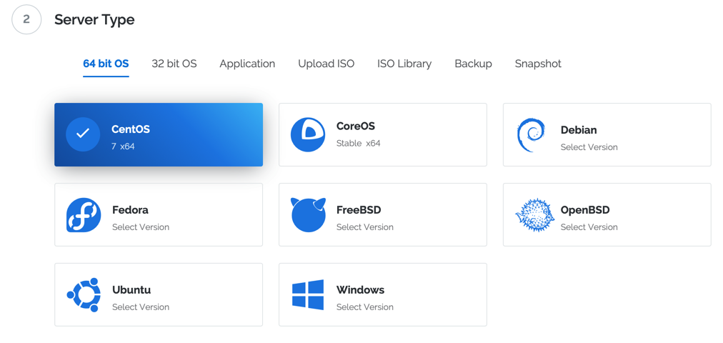Click the CentOS checkmark icon
The height and width of the screenshot is (343, 723).
83,134
